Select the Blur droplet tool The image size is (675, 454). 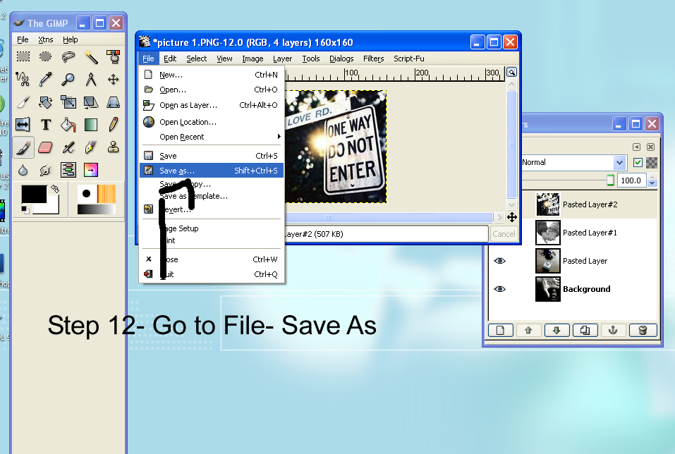click(23, 171)
